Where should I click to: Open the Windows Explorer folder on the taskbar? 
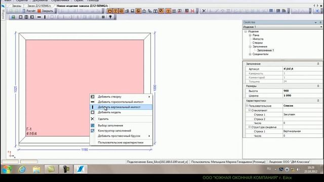[x=36, y=169]
